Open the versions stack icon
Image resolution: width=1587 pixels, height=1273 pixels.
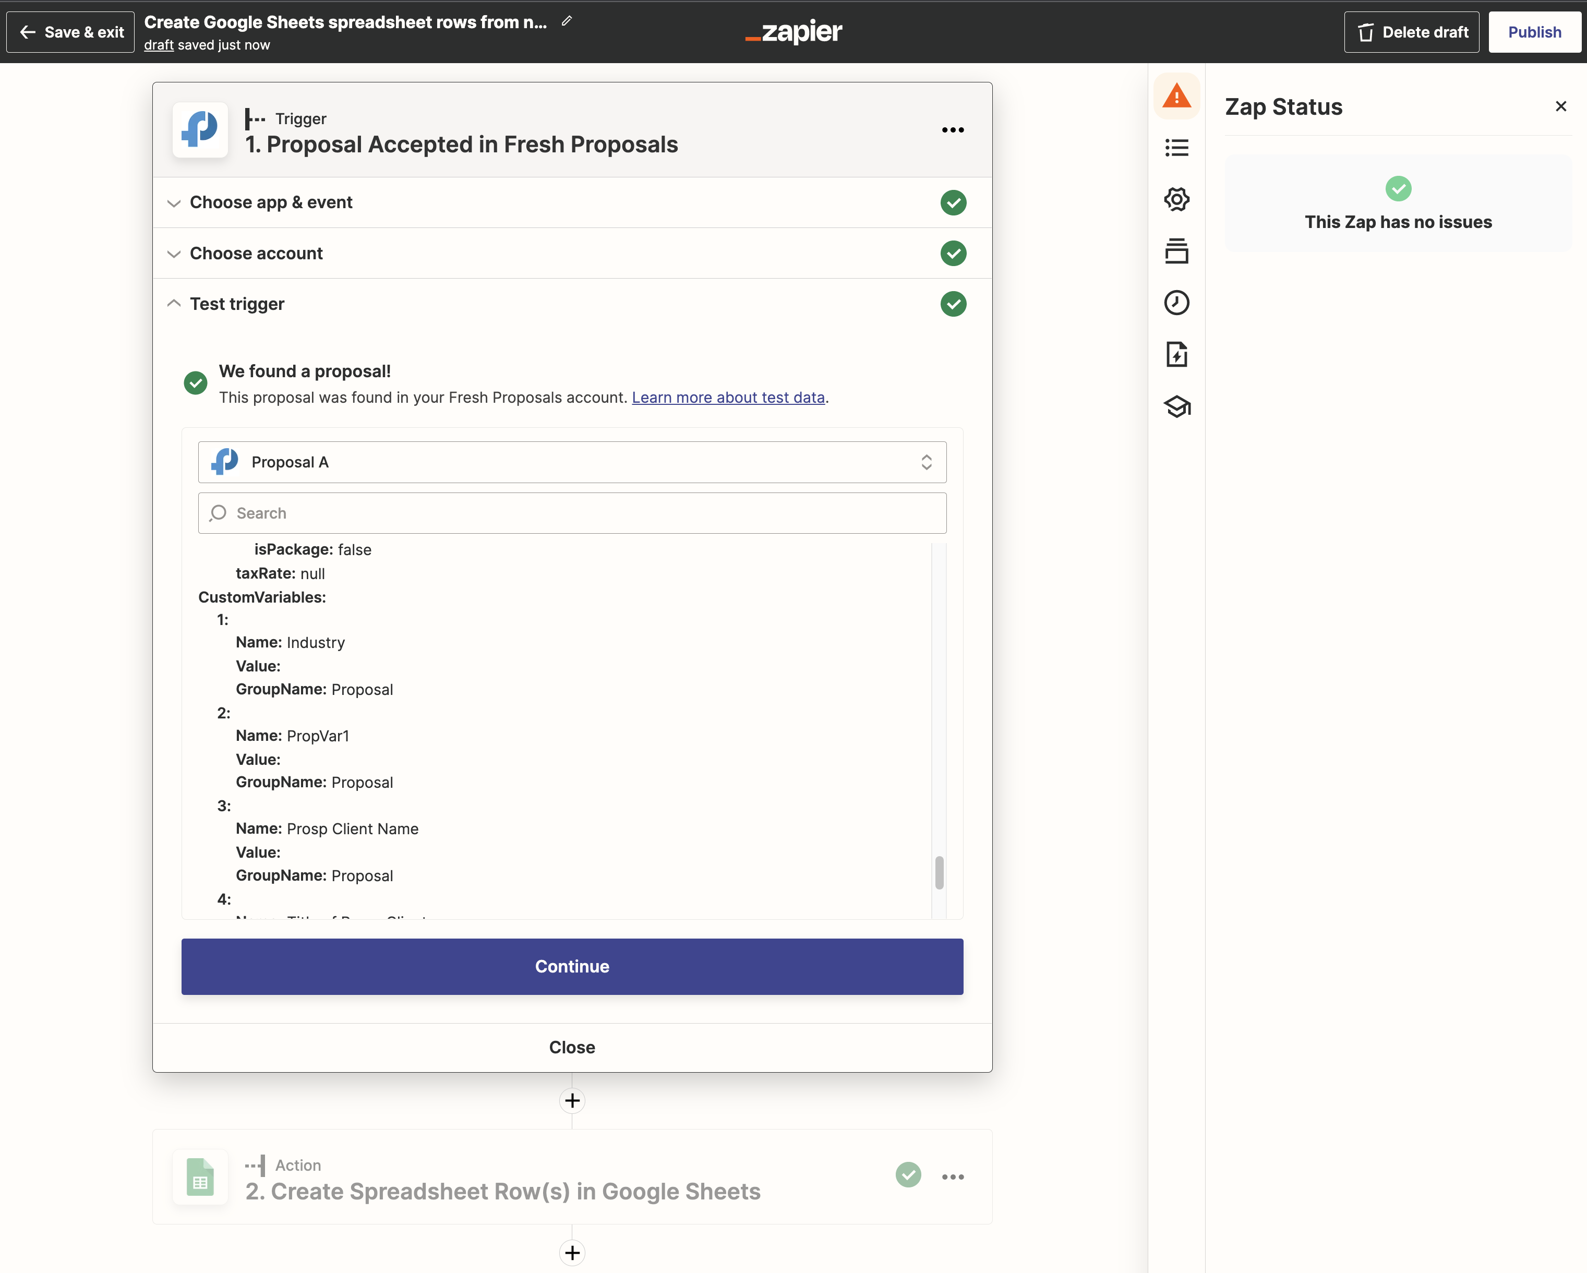(x=1176, y=251)
